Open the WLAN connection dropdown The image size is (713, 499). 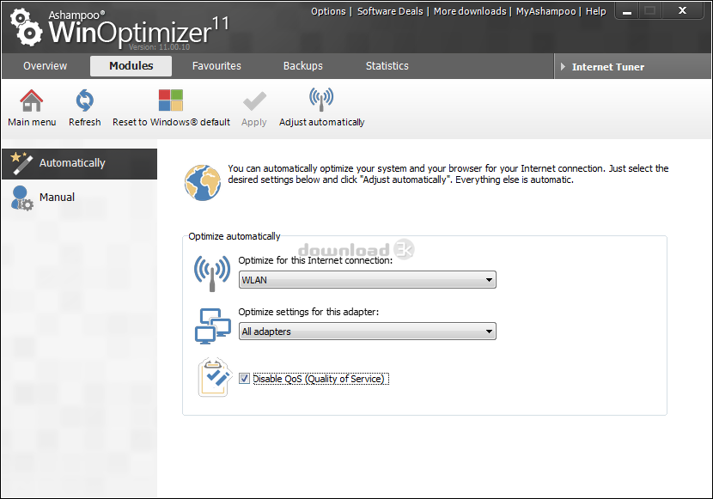pos(368,280)
